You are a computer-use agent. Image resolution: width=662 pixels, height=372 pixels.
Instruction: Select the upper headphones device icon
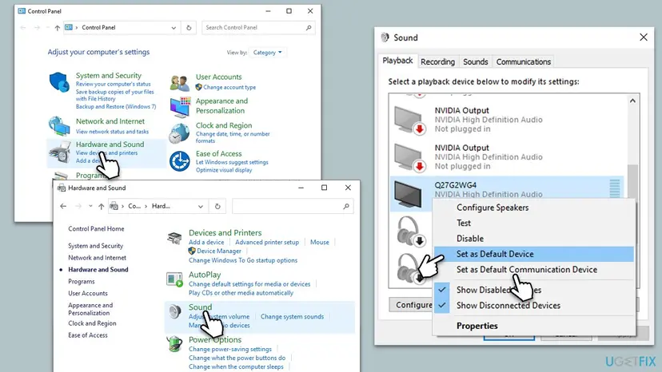pyautogui.click(x=411, y=232)
